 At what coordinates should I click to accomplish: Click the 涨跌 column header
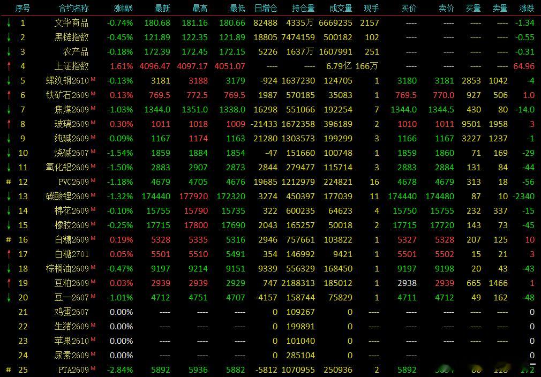click(x=527, y=8)
